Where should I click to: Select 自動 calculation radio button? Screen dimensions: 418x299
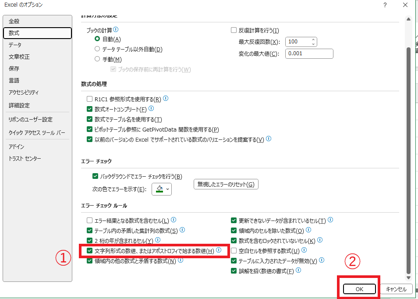click(x=97, y=39)
